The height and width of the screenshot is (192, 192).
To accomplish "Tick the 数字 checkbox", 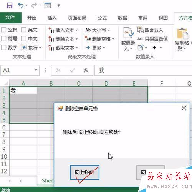I will pyautogui.click(x=3, y=48).
